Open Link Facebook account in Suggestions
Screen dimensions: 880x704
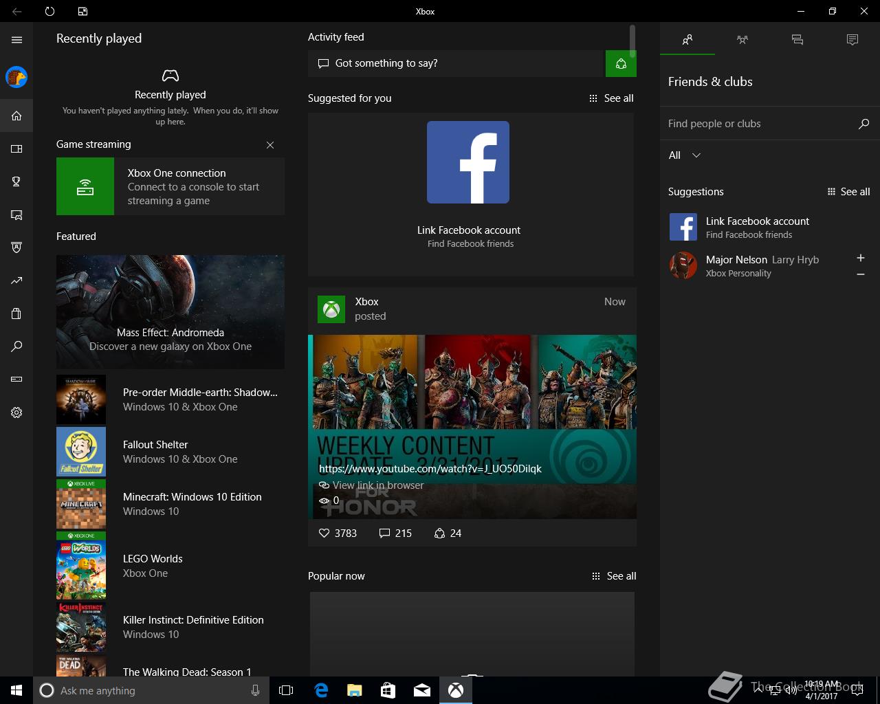(x=769, y=228)
